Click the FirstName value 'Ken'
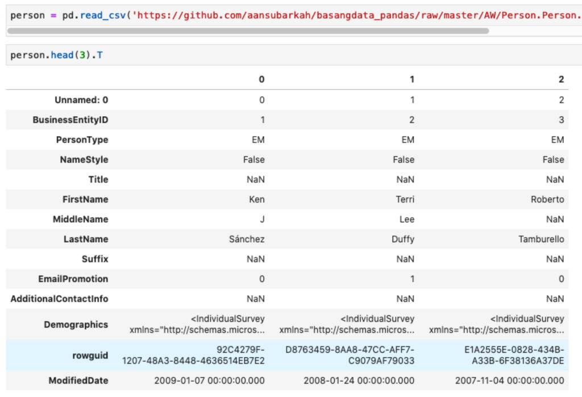 tap(257, 200)
